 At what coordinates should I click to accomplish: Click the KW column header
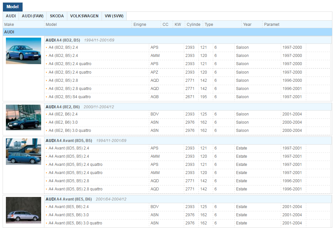tap(178, 25)
